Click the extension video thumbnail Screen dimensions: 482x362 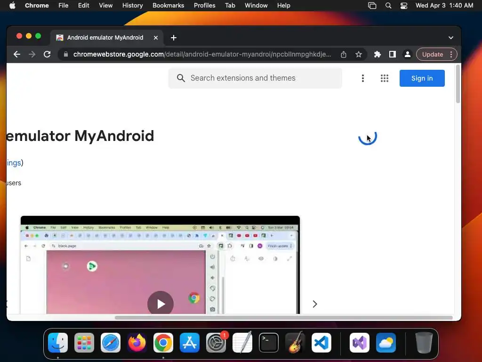click(160, 265)
